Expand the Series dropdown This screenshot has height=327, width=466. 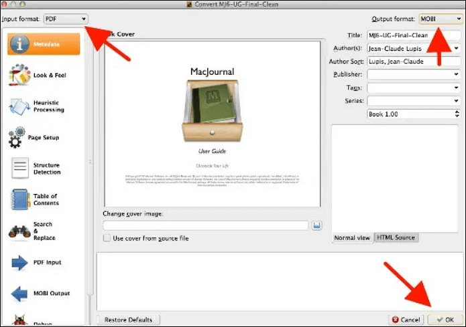pyautogui.click(x=457, y=101)
